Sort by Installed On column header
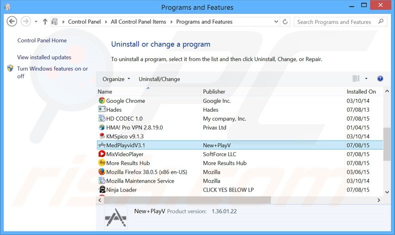 [x=361, y=92]
